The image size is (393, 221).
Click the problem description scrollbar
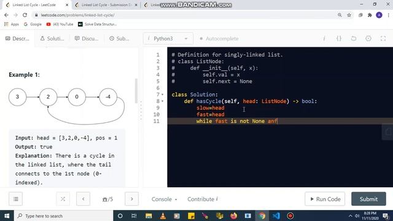(x=136, y=91)
